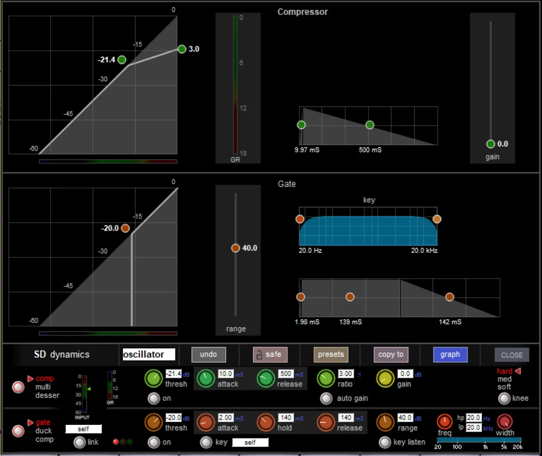Click the gate release knob
Image resolution: width=542 pixels, height=456 pixels.
(326, 423)
